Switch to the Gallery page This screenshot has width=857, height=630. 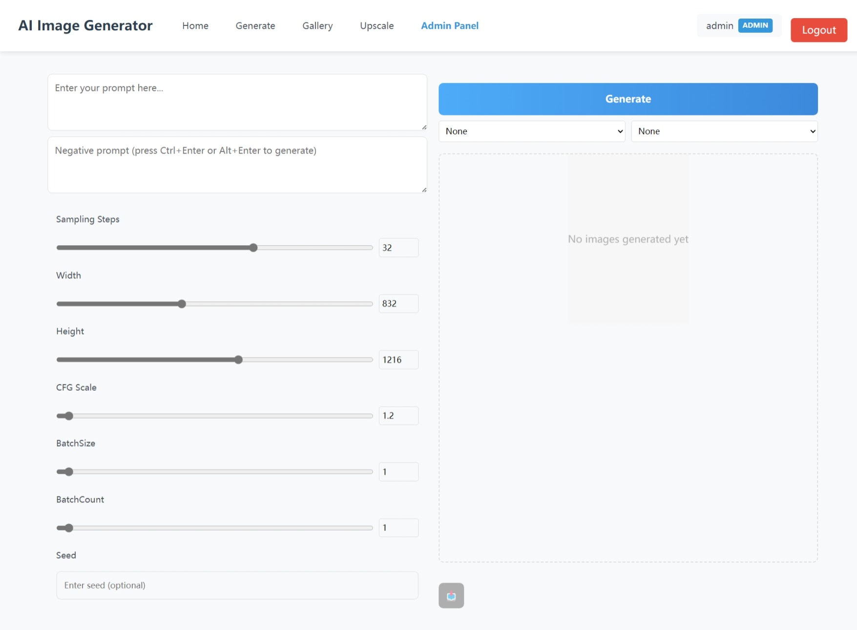click(x=317, y=25)
